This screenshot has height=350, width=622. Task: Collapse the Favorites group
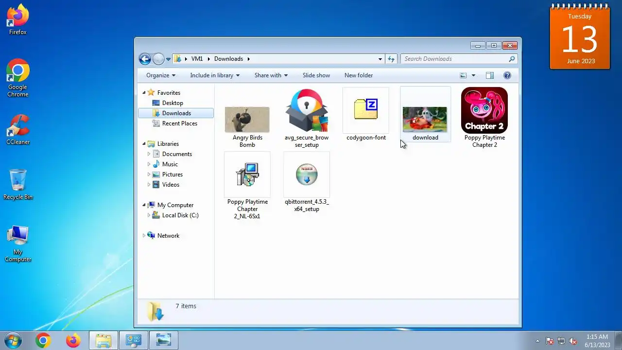[144, 93]
